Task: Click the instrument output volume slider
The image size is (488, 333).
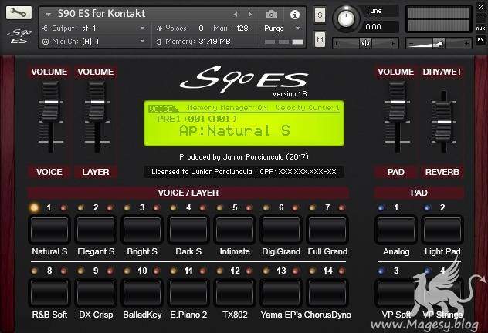Action: tap(439, 43)
